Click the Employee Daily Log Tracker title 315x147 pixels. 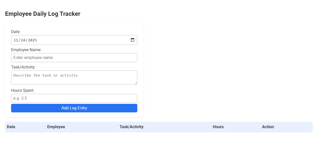42,14
